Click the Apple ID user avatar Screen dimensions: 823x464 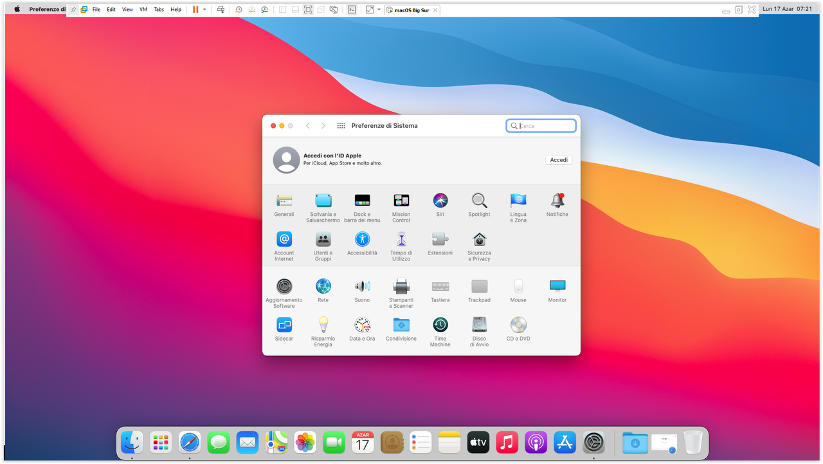pyautogui.click(x=286, y=160)
